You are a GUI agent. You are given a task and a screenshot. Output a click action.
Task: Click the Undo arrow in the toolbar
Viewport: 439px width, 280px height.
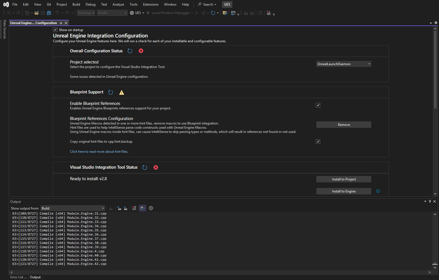click(x=57, y=13)
